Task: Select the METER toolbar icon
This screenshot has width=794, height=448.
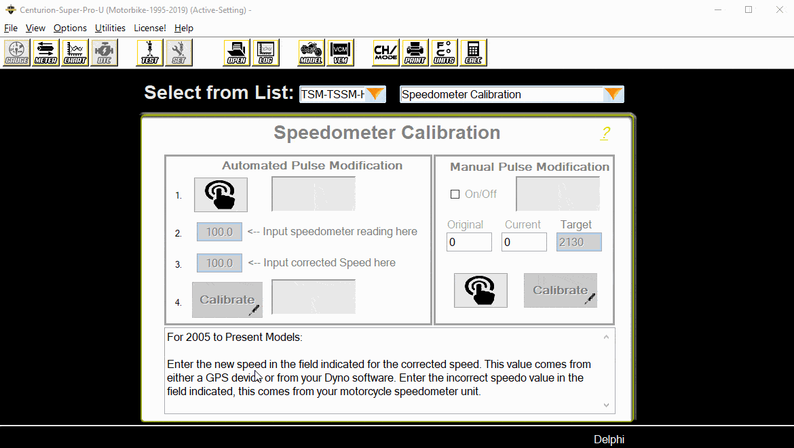Action: [45, 52]
